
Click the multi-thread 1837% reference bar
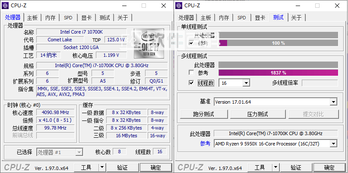pos(278,73)
